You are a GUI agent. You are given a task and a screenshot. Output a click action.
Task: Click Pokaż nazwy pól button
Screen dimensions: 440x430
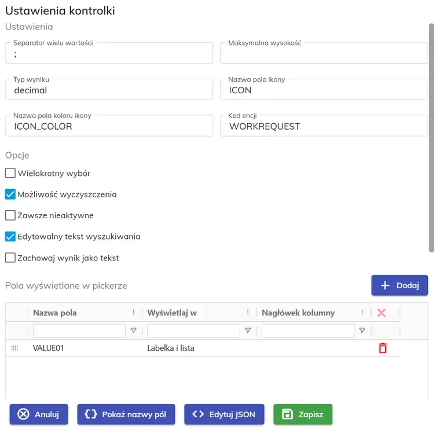click(x=126, y=414)
